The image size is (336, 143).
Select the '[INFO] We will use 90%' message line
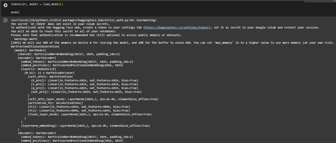pos(172,43)
